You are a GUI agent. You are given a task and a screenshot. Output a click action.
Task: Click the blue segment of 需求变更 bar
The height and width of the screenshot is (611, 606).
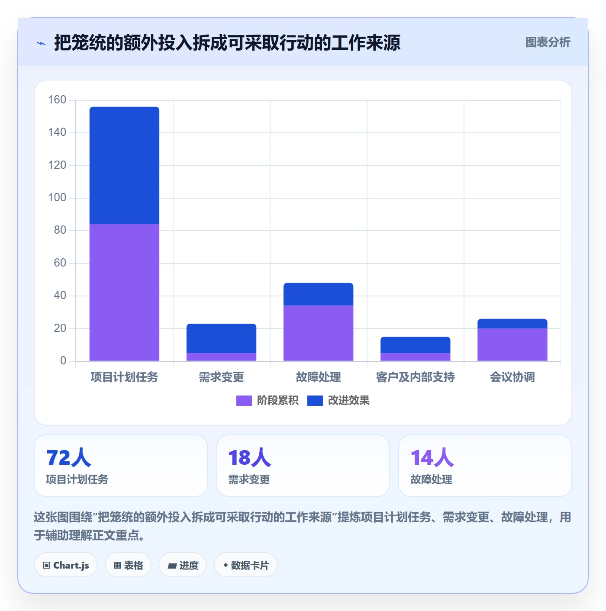click(221, 338)
